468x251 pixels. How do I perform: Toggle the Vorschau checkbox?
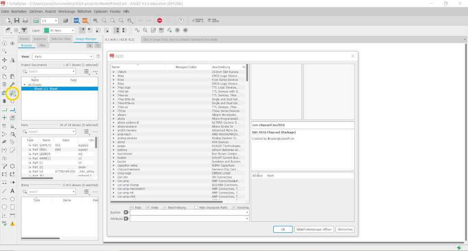(234, 207)
